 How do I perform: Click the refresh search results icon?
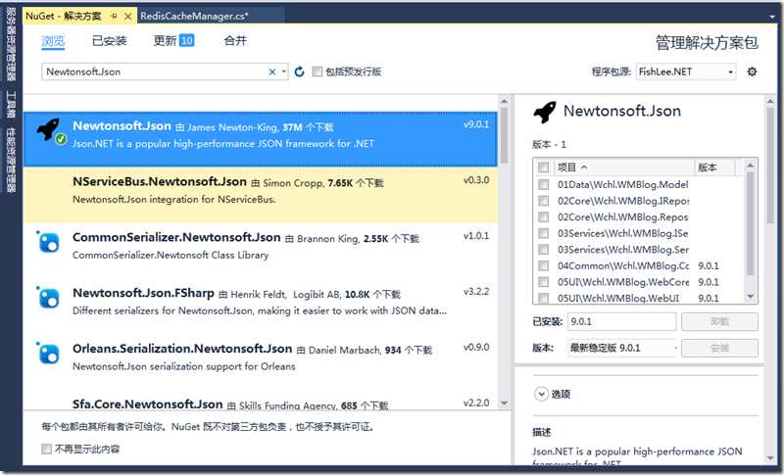tap(299, 71)
